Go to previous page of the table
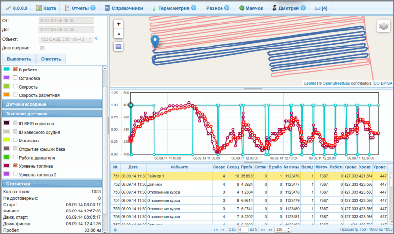Image resolution: width=394 pixels, height=234 pixels. pyautogui.click(x=222, y=230)
